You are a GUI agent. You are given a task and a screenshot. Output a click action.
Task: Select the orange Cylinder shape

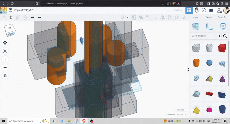(196, 62)
